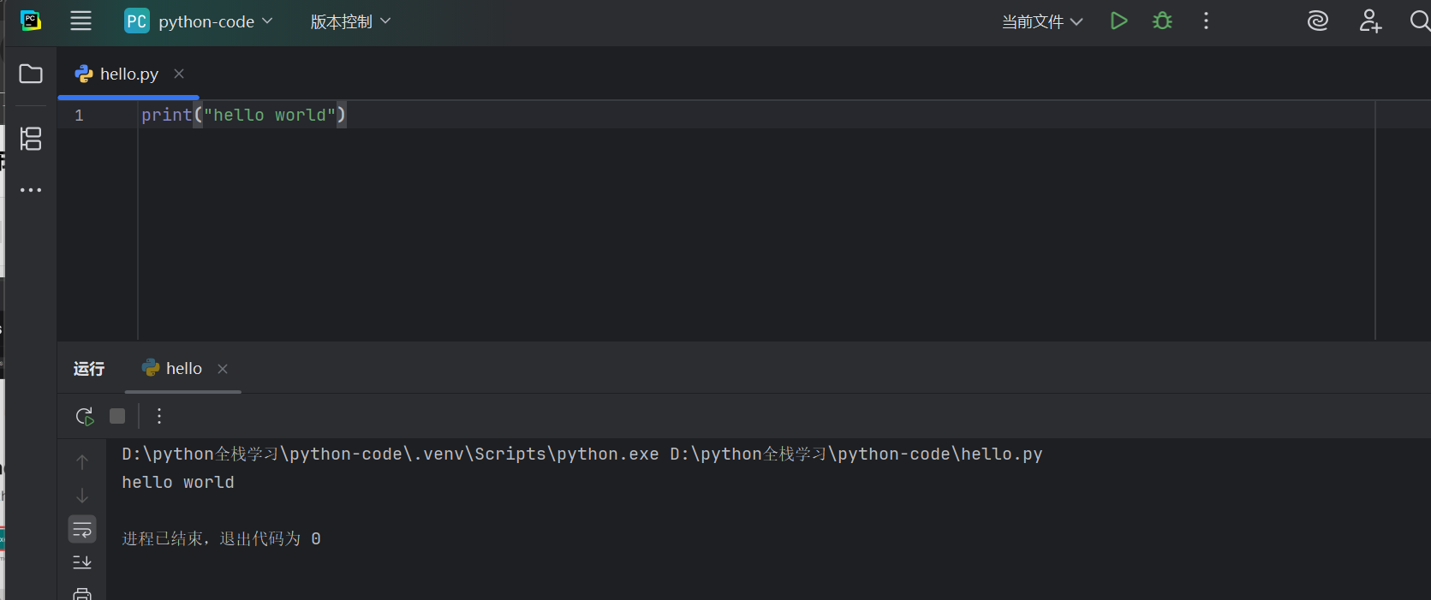
Task: Toggle soft-wrap in the console
Action: pos(82,529)
